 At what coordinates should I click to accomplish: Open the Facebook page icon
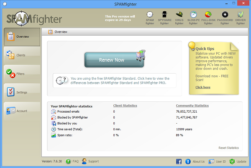pyautogui.click(x=179, y=161)
